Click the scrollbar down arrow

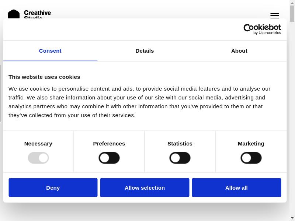292,218
